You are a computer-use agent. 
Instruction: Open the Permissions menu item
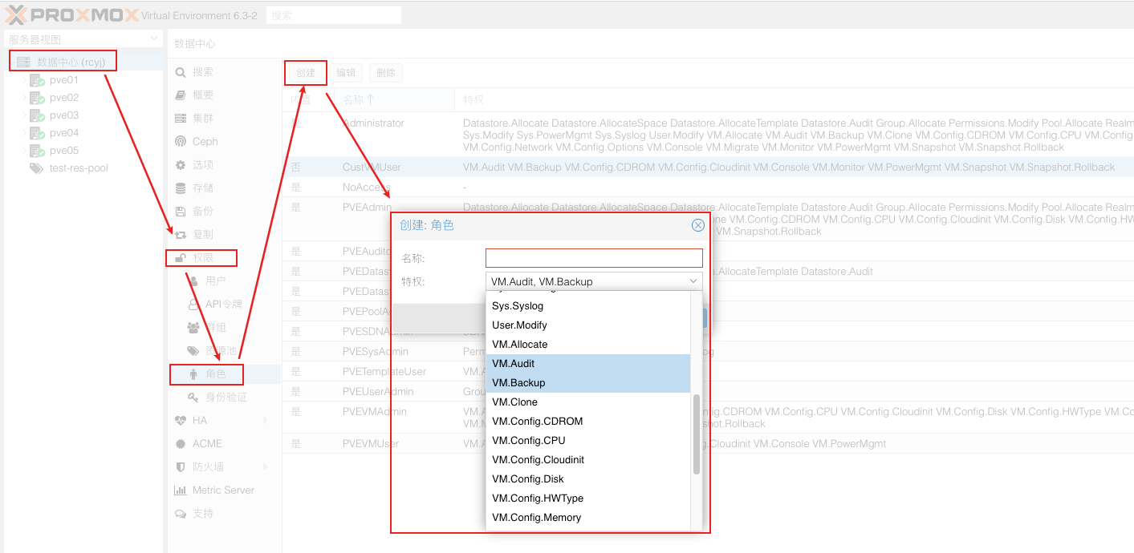click(225, 258)
